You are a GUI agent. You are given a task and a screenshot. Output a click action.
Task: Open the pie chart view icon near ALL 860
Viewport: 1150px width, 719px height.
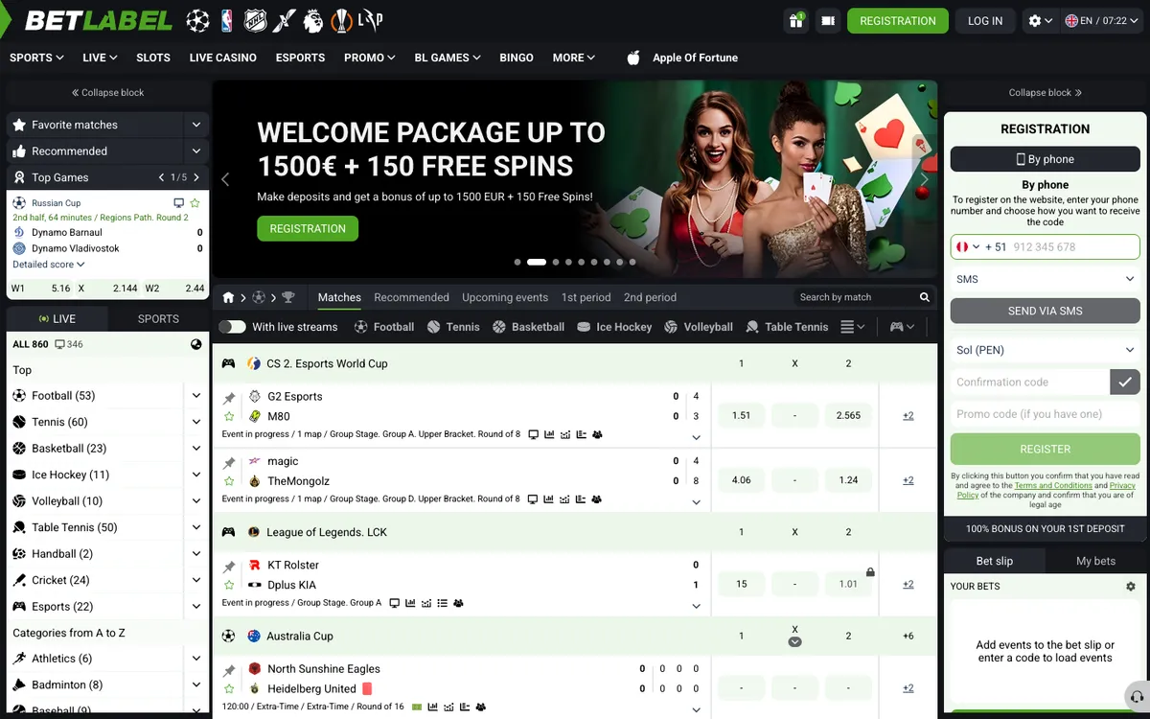[196, 344]
